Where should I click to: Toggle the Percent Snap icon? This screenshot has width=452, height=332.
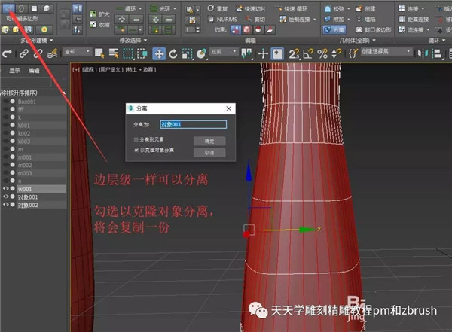[x=322, y=53]
